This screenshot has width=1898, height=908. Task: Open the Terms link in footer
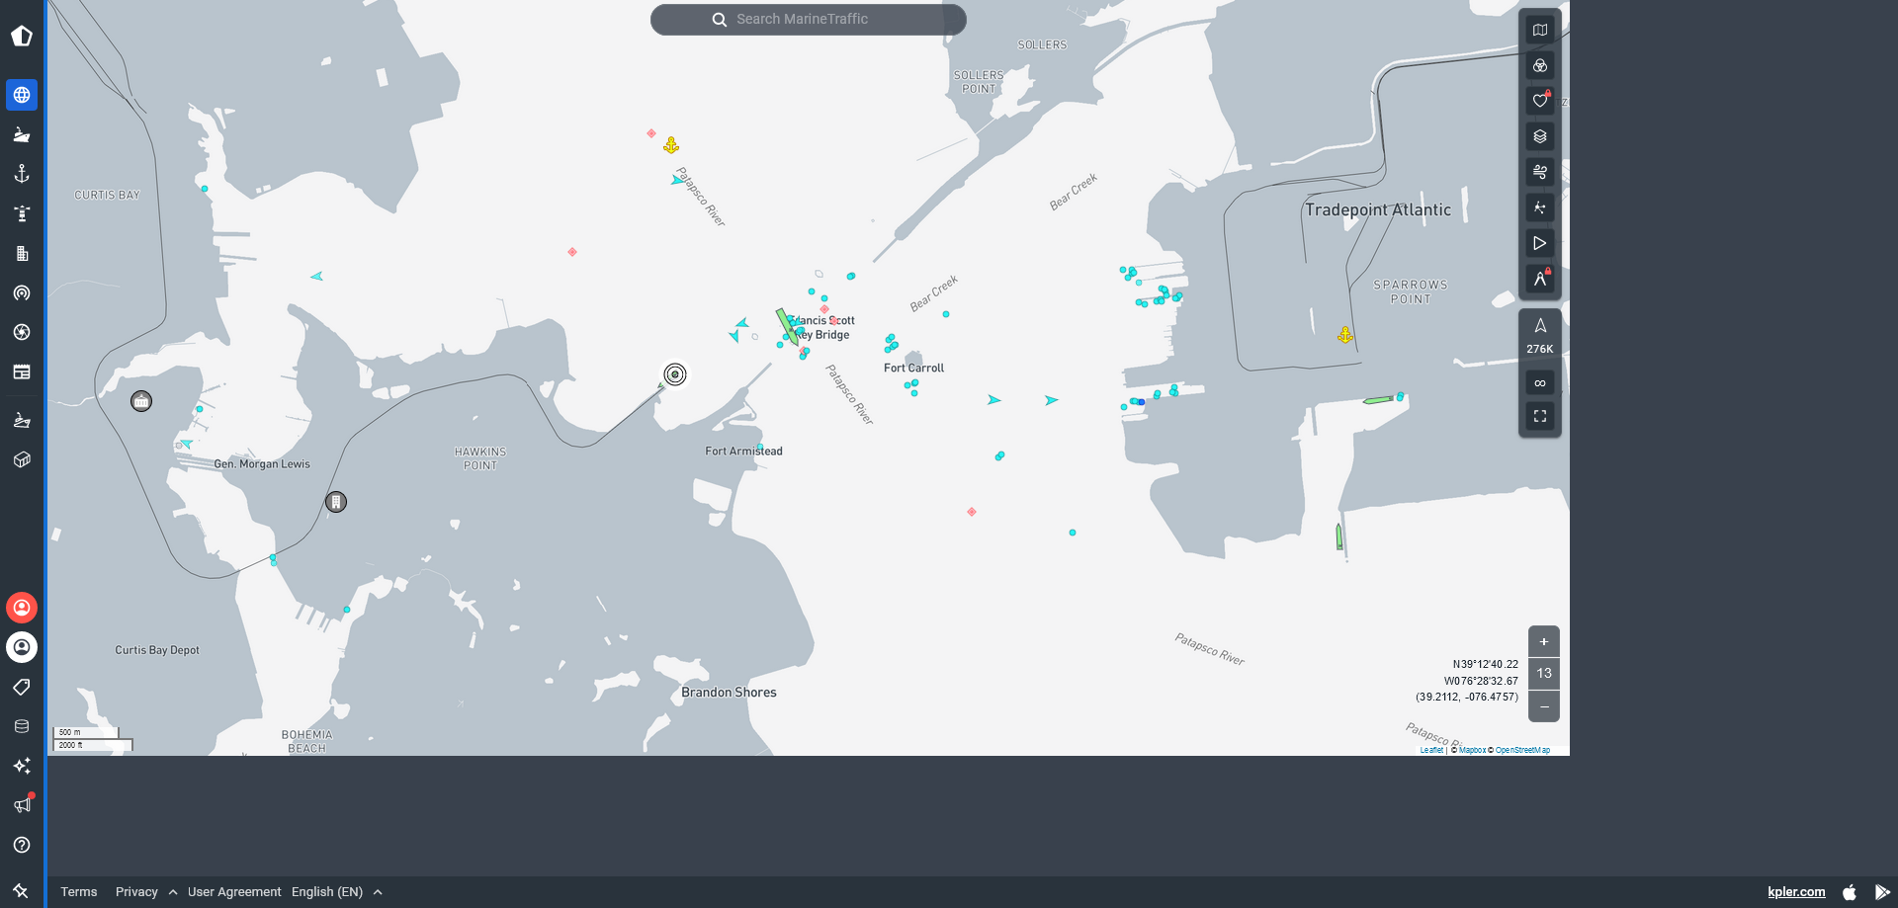pos(79,892)
